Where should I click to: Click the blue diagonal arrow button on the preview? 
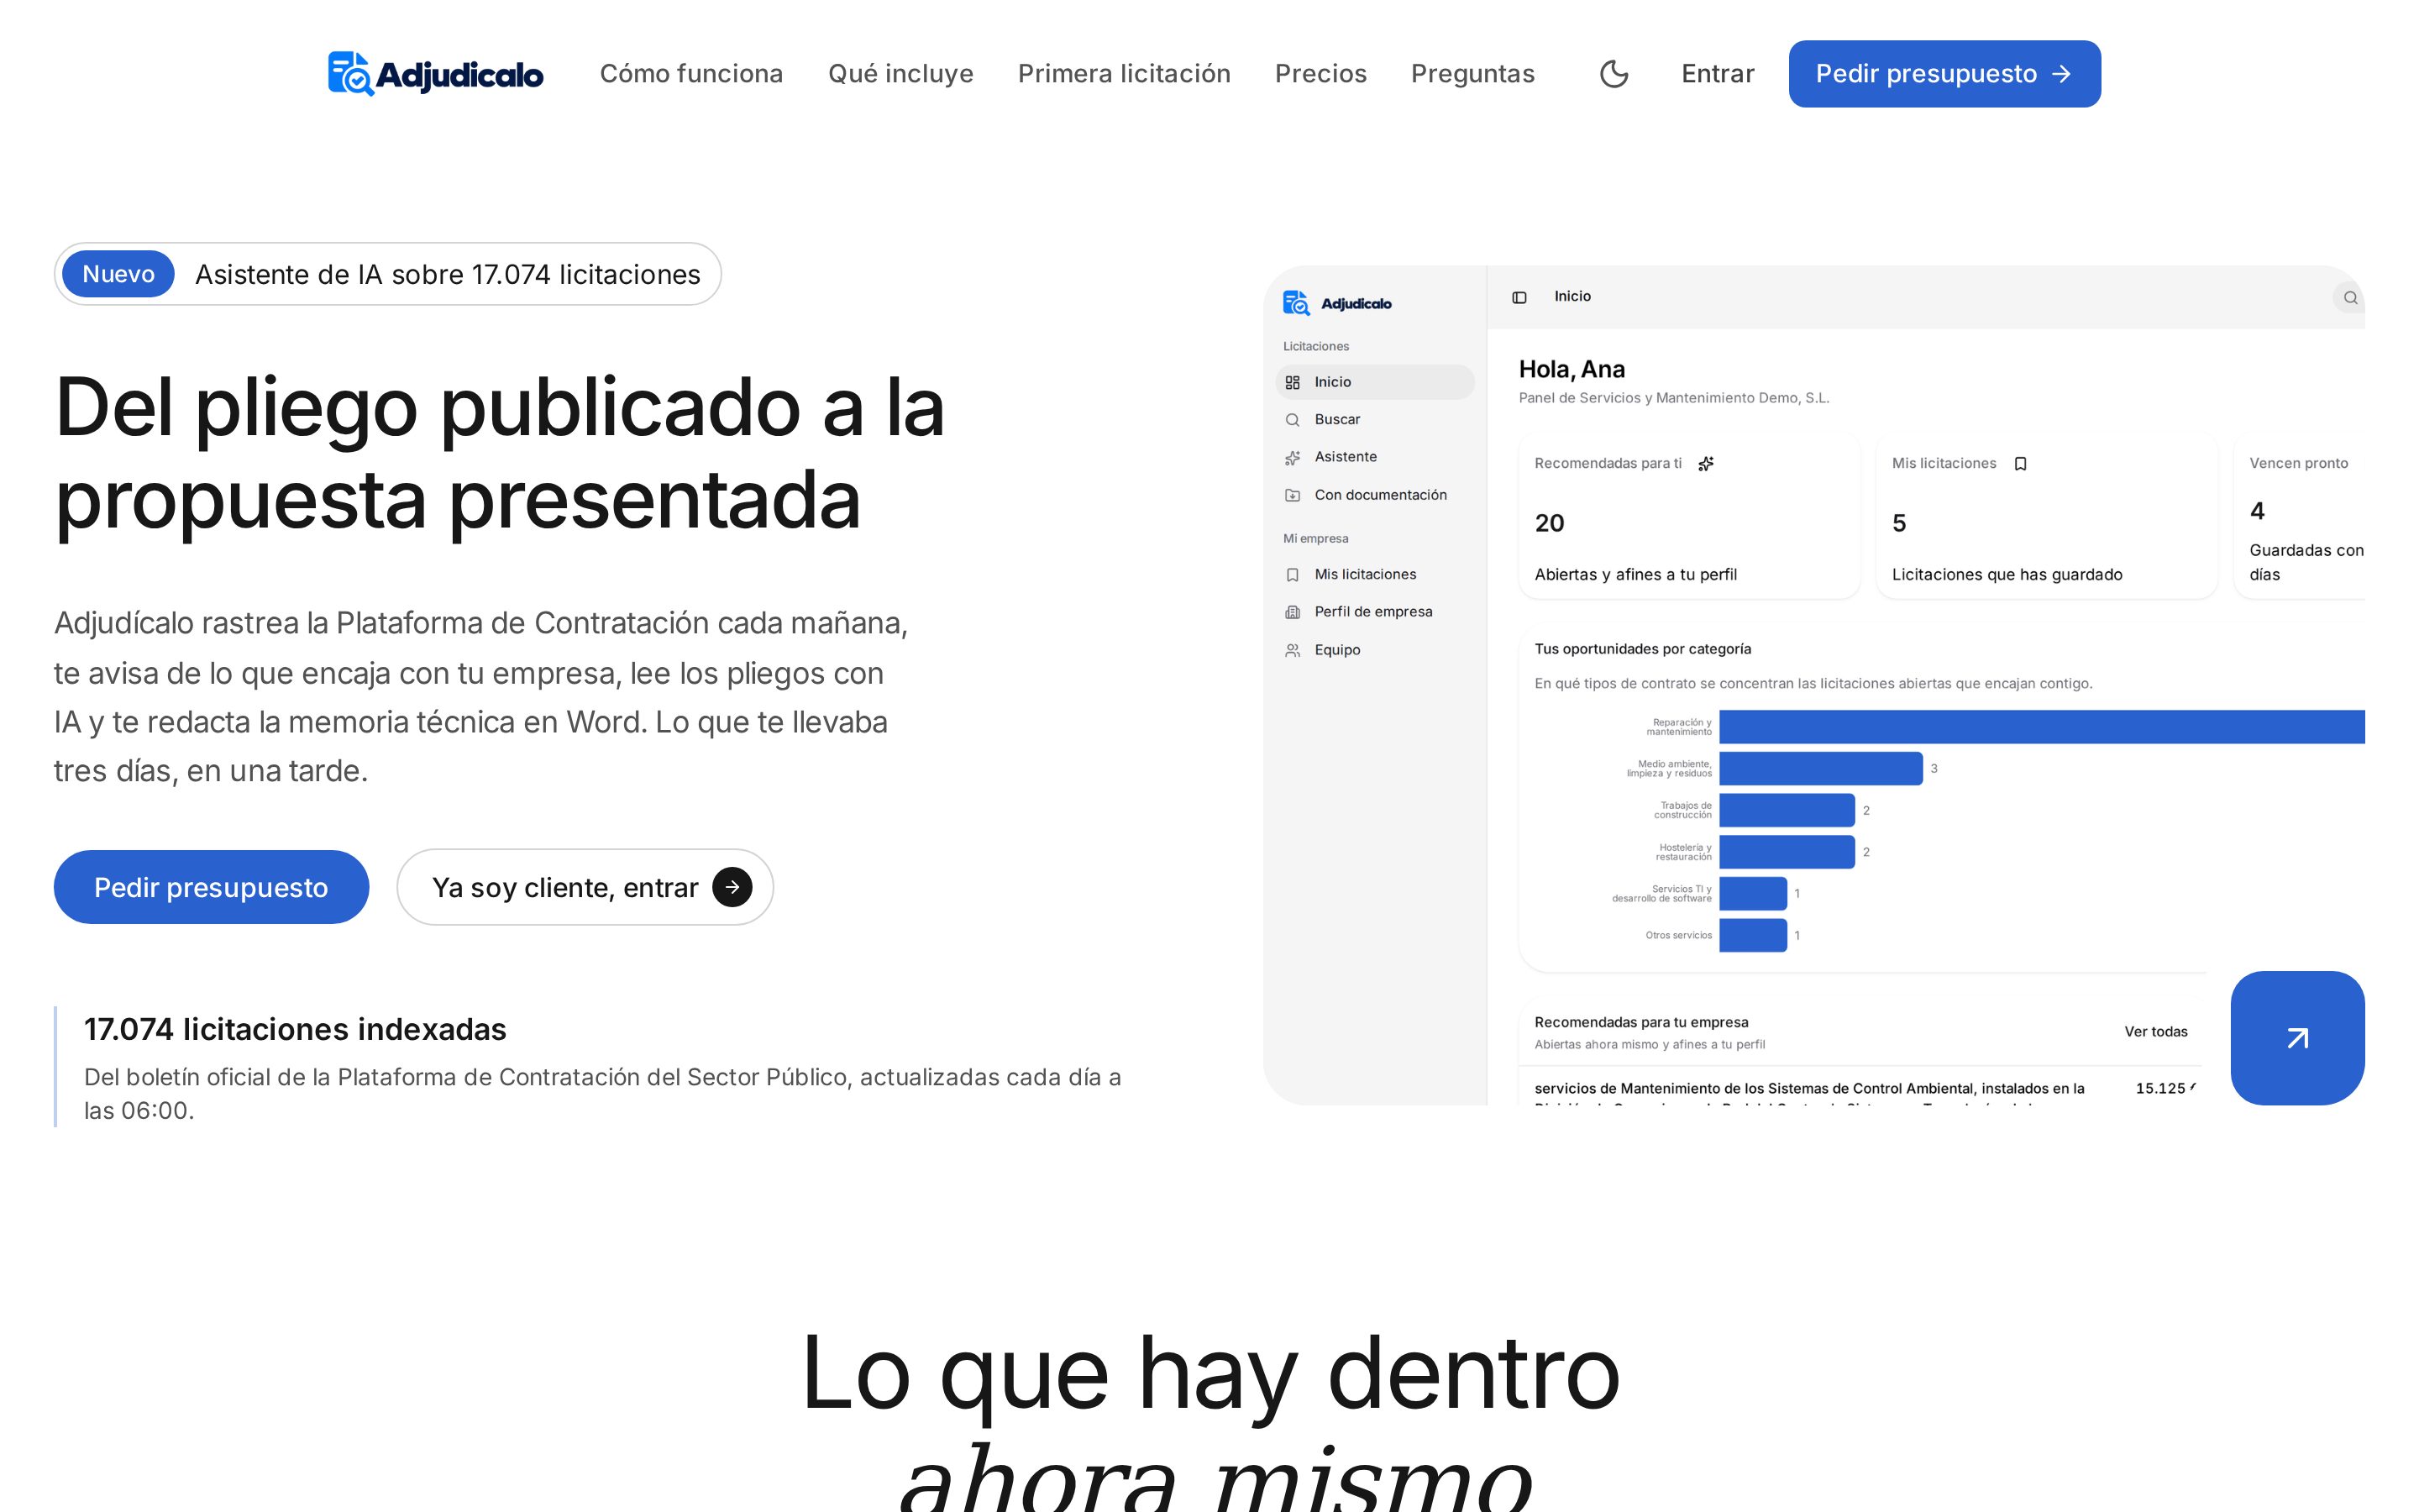click(x=2297, y=1038)
